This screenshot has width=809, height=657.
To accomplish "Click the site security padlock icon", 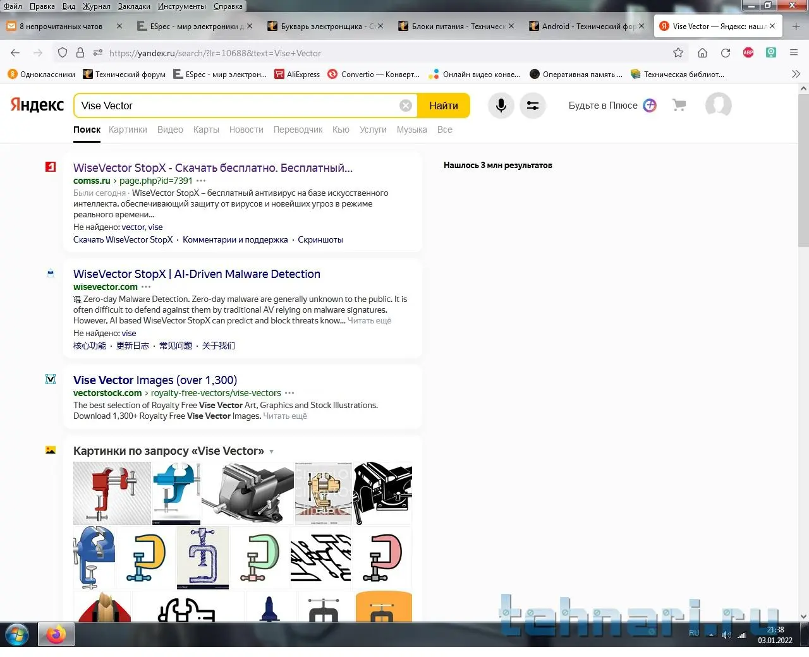I will pos(80,53).
